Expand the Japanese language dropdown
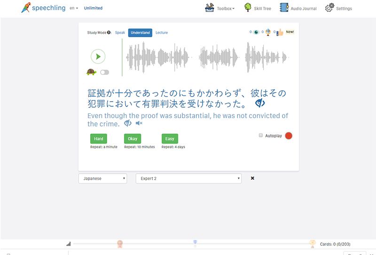 pyautogui.click(x=102, y=178)
